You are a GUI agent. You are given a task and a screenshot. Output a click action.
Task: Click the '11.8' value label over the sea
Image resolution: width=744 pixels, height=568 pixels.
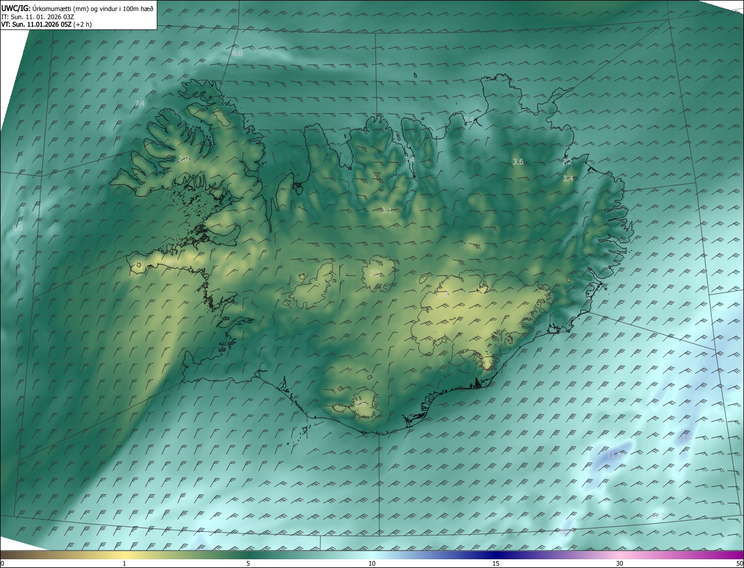(614, 455)
